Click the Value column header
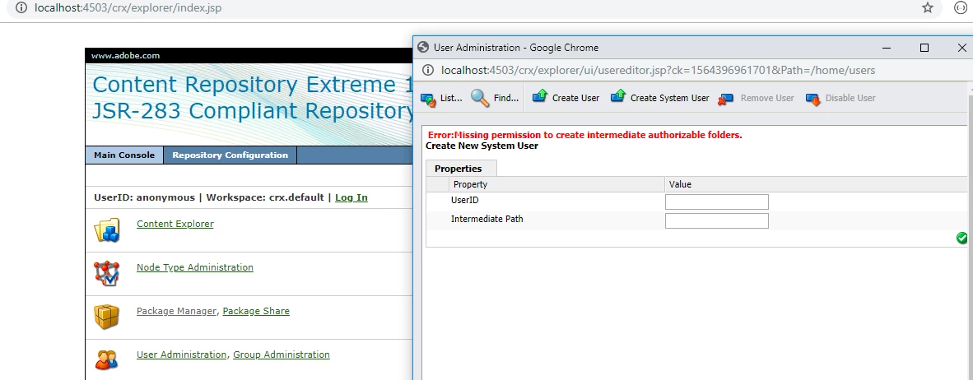Image resolution: width=973 pixels, height=380 pixels. 680,184
